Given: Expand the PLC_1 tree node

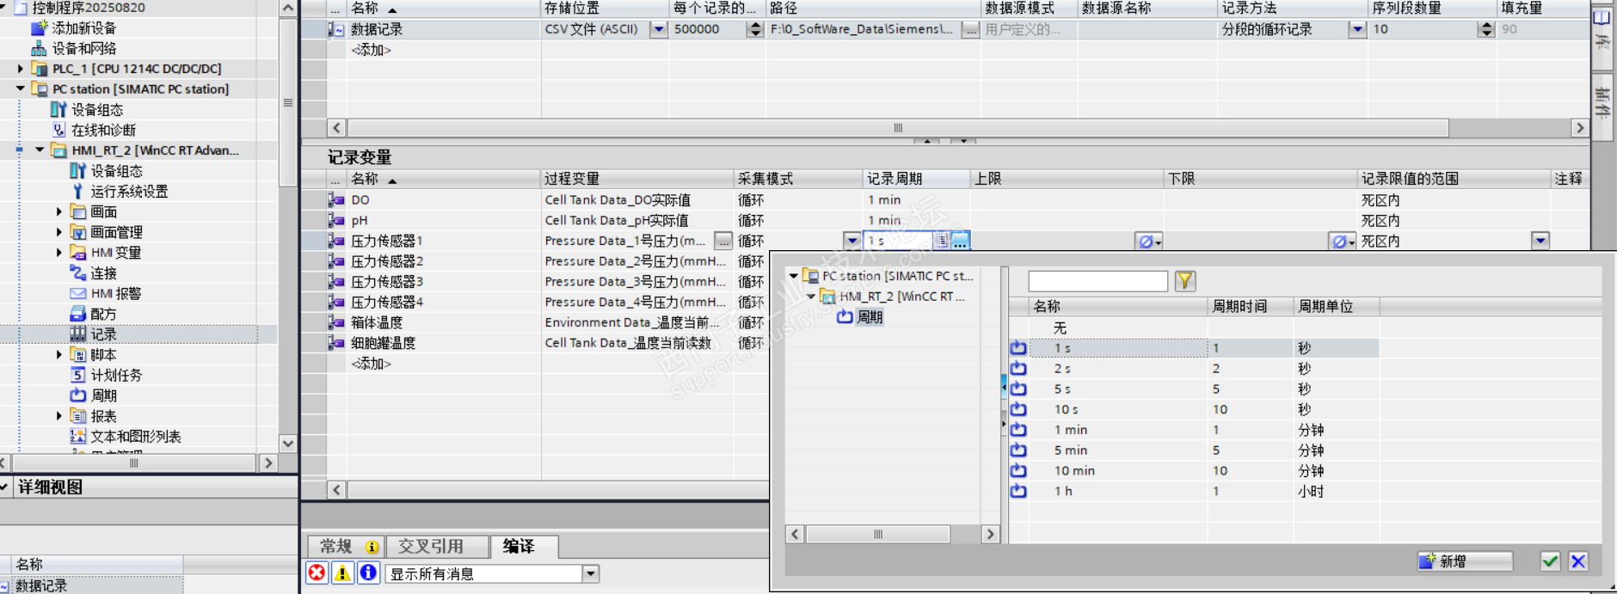Looking at the screenshot, I should click(21, 69).
